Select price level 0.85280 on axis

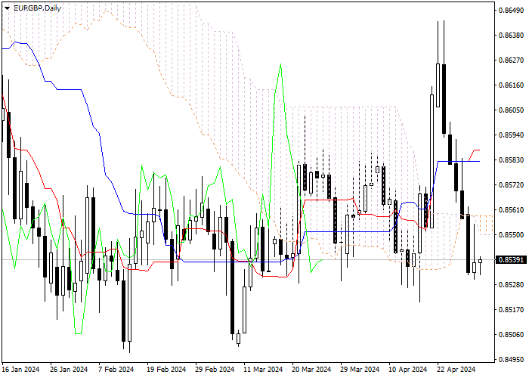511,285
